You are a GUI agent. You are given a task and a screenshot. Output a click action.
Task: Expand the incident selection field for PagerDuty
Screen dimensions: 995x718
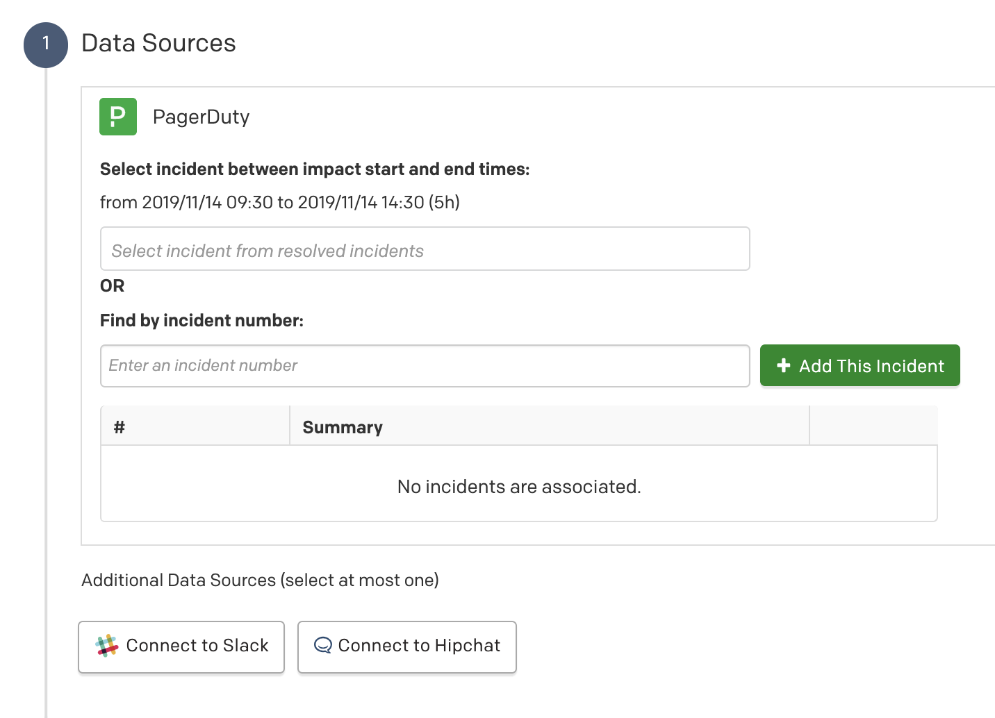click(x=425, y=249)
